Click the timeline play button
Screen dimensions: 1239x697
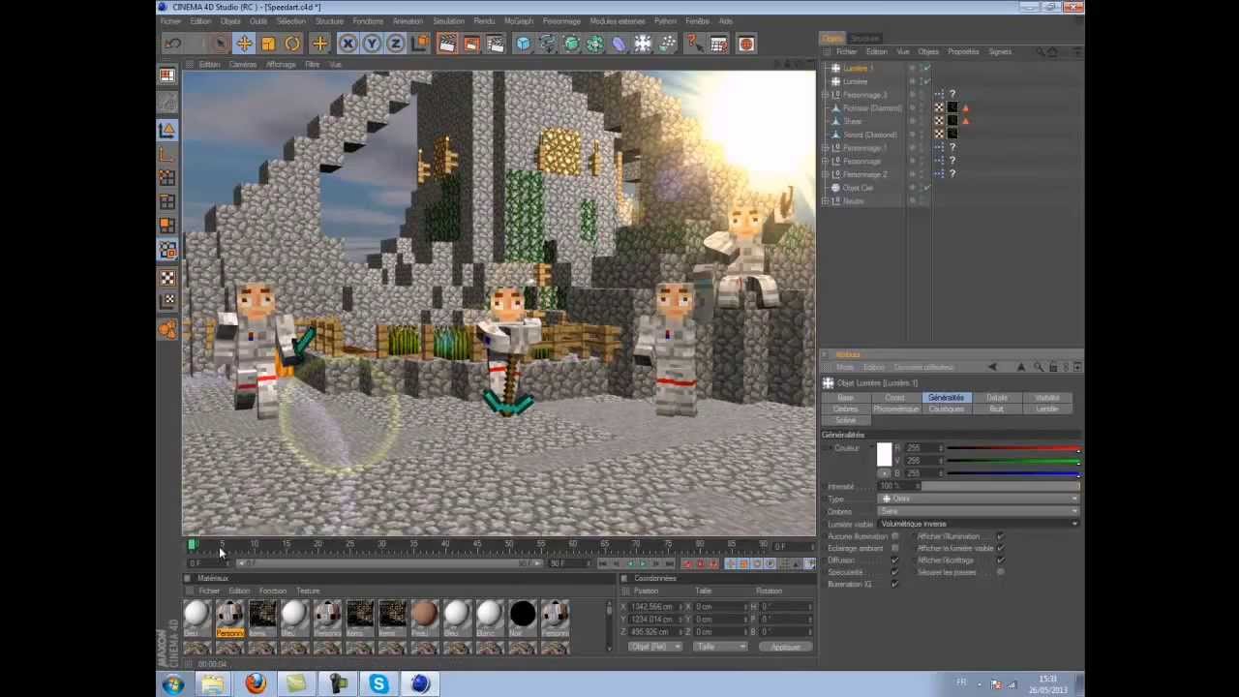pos(643,563)
